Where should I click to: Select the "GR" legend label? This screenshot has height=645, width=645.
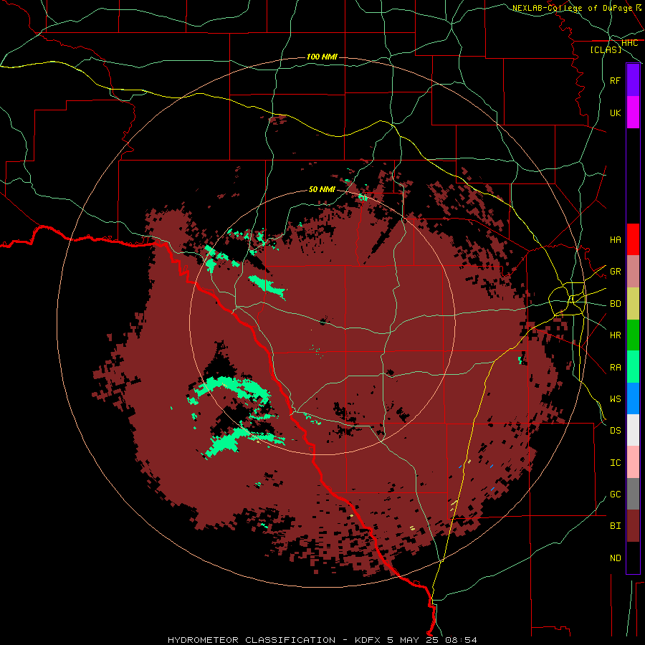point(615,272)
